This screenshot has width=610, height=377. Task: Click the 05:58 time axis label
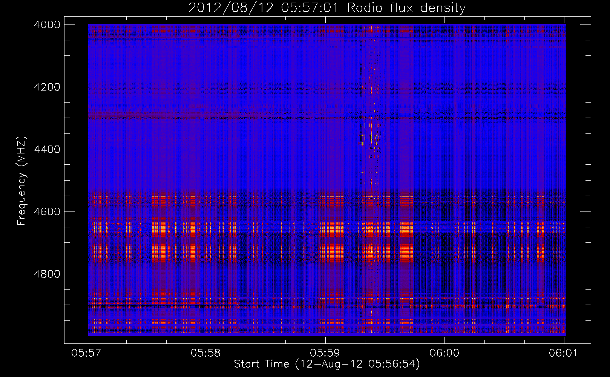(205, 353)
